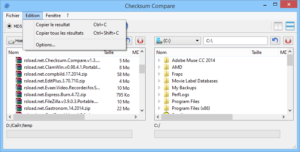Expand the Program Files folder
The width and height of the screenshot is (300, 152).
[x=159, y=101]
